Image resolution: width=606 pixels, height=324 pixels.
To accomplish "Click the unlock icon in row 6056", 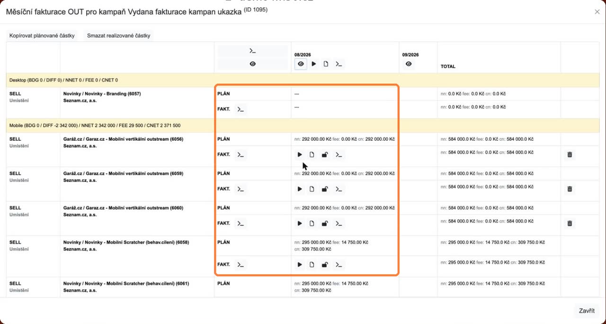I will pos(325,154).
